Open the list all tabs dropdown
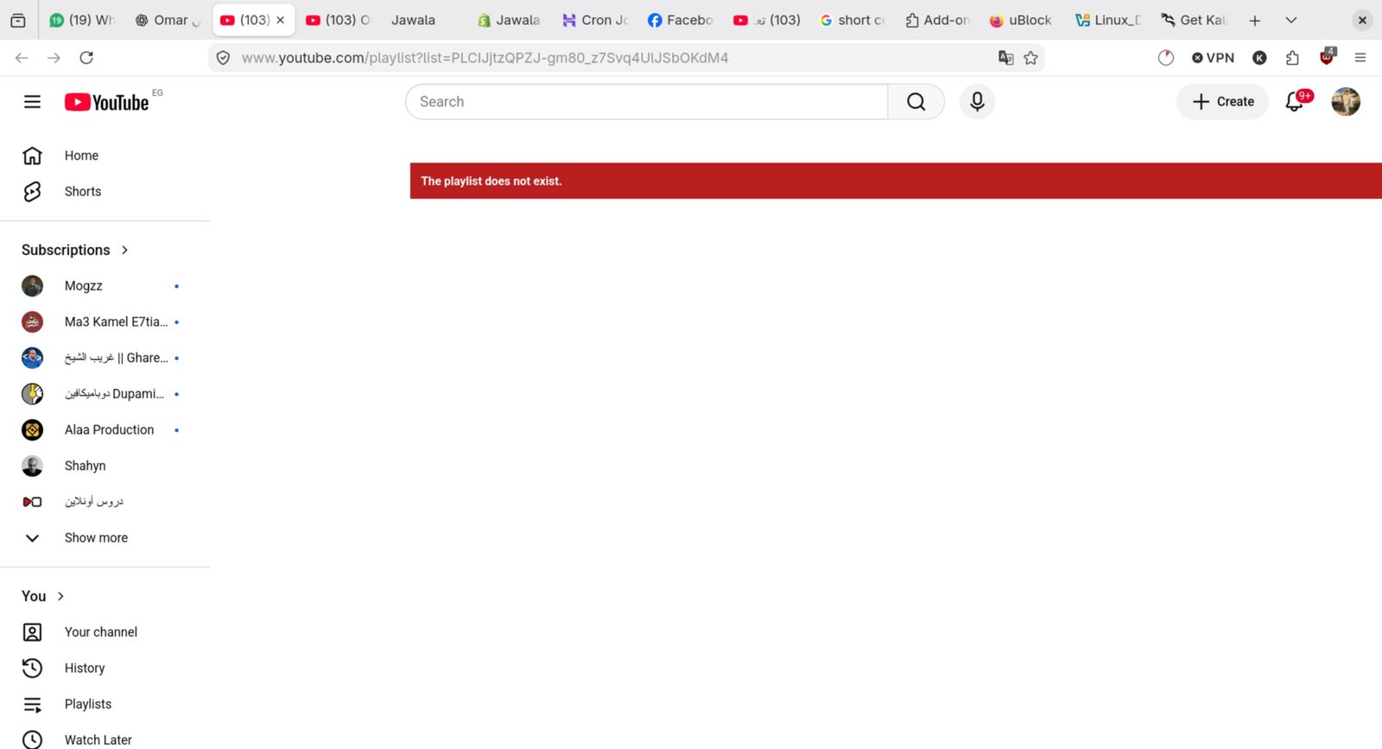The height and width of the screenshot is (749, 1382). point(1291,20)
